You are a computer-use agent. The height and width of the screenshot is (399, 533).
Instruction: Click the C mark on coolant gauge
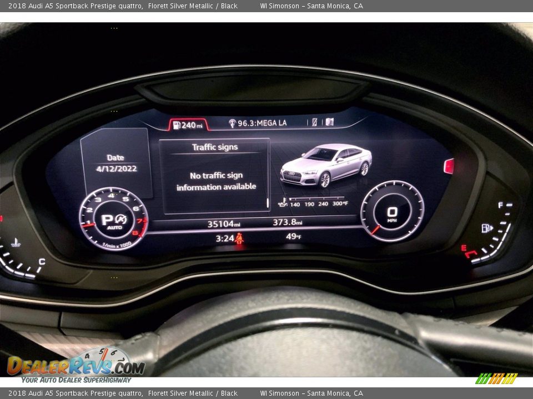pyautogui.click(x=42, y=261)
